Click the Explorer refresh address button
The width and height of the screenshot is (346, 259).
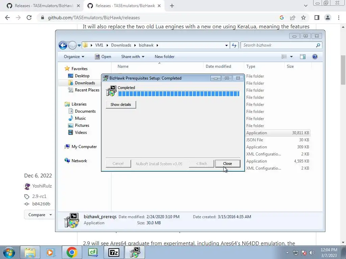pos(234,46)
